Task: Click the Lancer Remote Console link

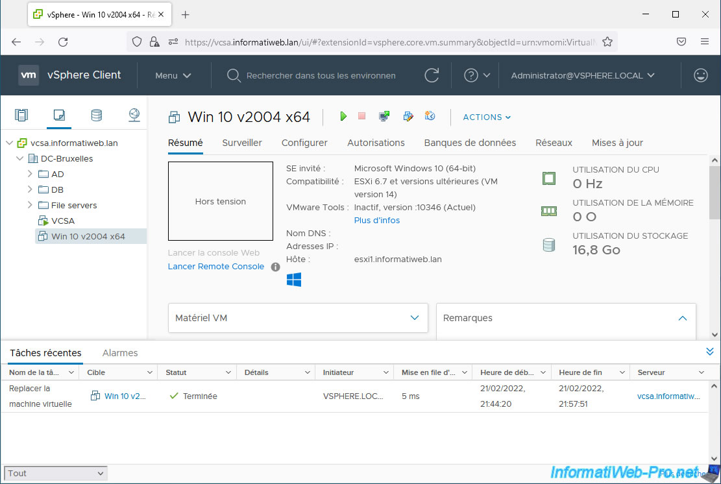Action: (x=215, y=267)
